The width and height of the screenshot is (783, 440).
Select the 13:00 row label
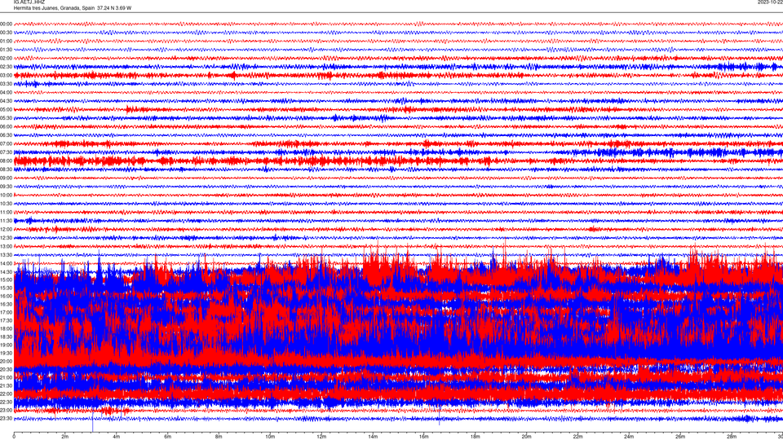tap(7, 246)
